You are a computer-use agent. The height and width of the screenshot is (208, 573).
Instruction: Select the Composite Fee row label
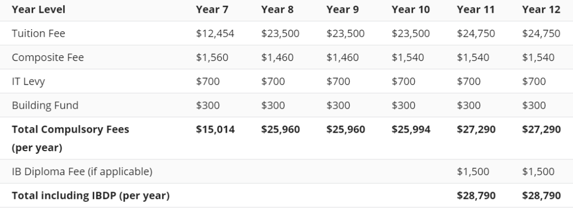tap(48, 57)
